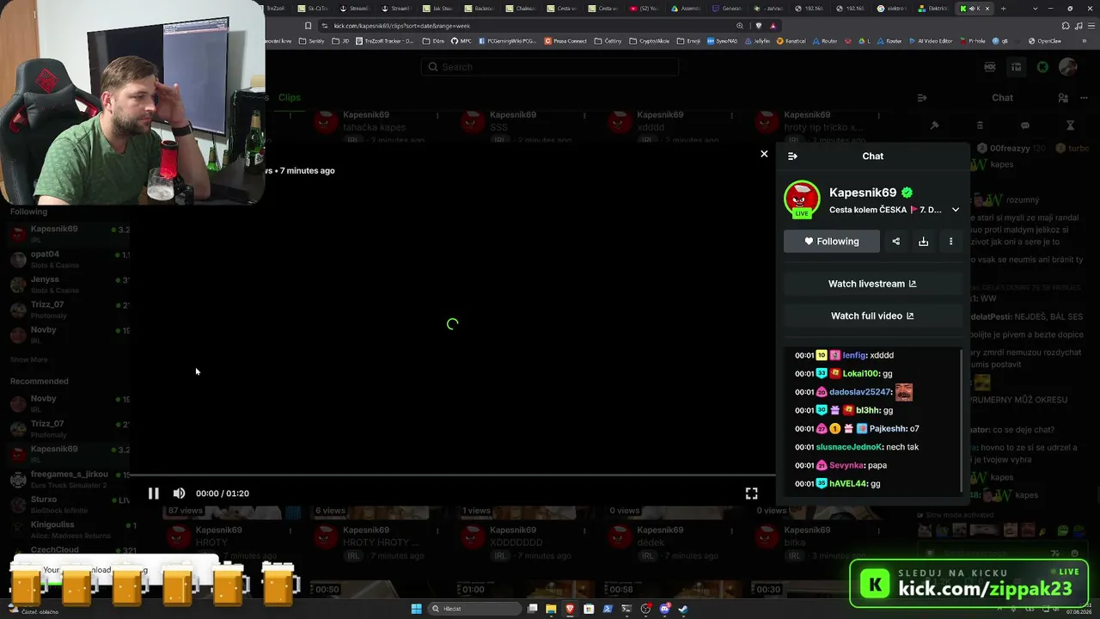This screenshot has height=619, width=1100.
Task: Open Brave Shields icon in address bar
Action: coord(758,26)
